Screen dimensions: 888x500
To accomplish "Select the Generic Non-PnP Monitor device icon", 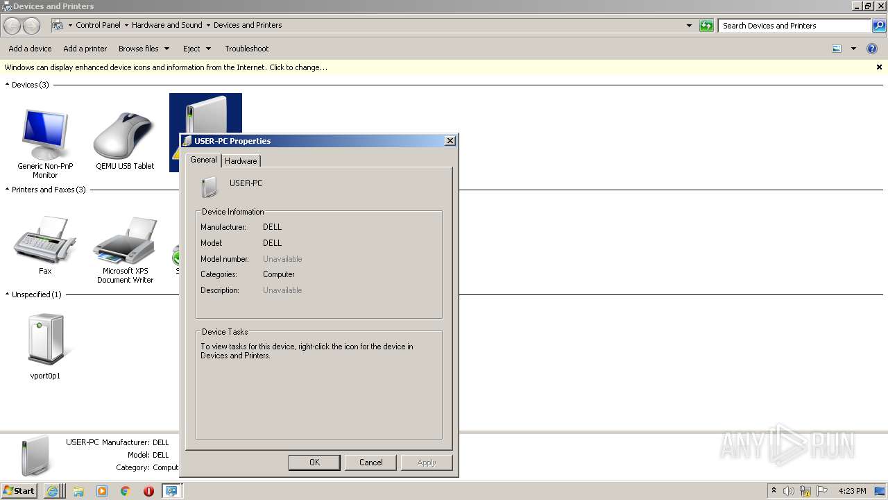I will click(45, 135).
